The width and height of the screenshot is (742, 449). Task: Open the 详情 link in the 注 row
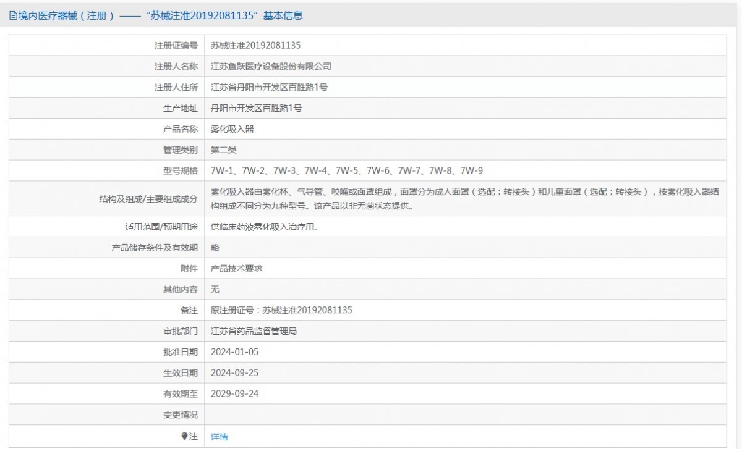[x=219, y=437]
